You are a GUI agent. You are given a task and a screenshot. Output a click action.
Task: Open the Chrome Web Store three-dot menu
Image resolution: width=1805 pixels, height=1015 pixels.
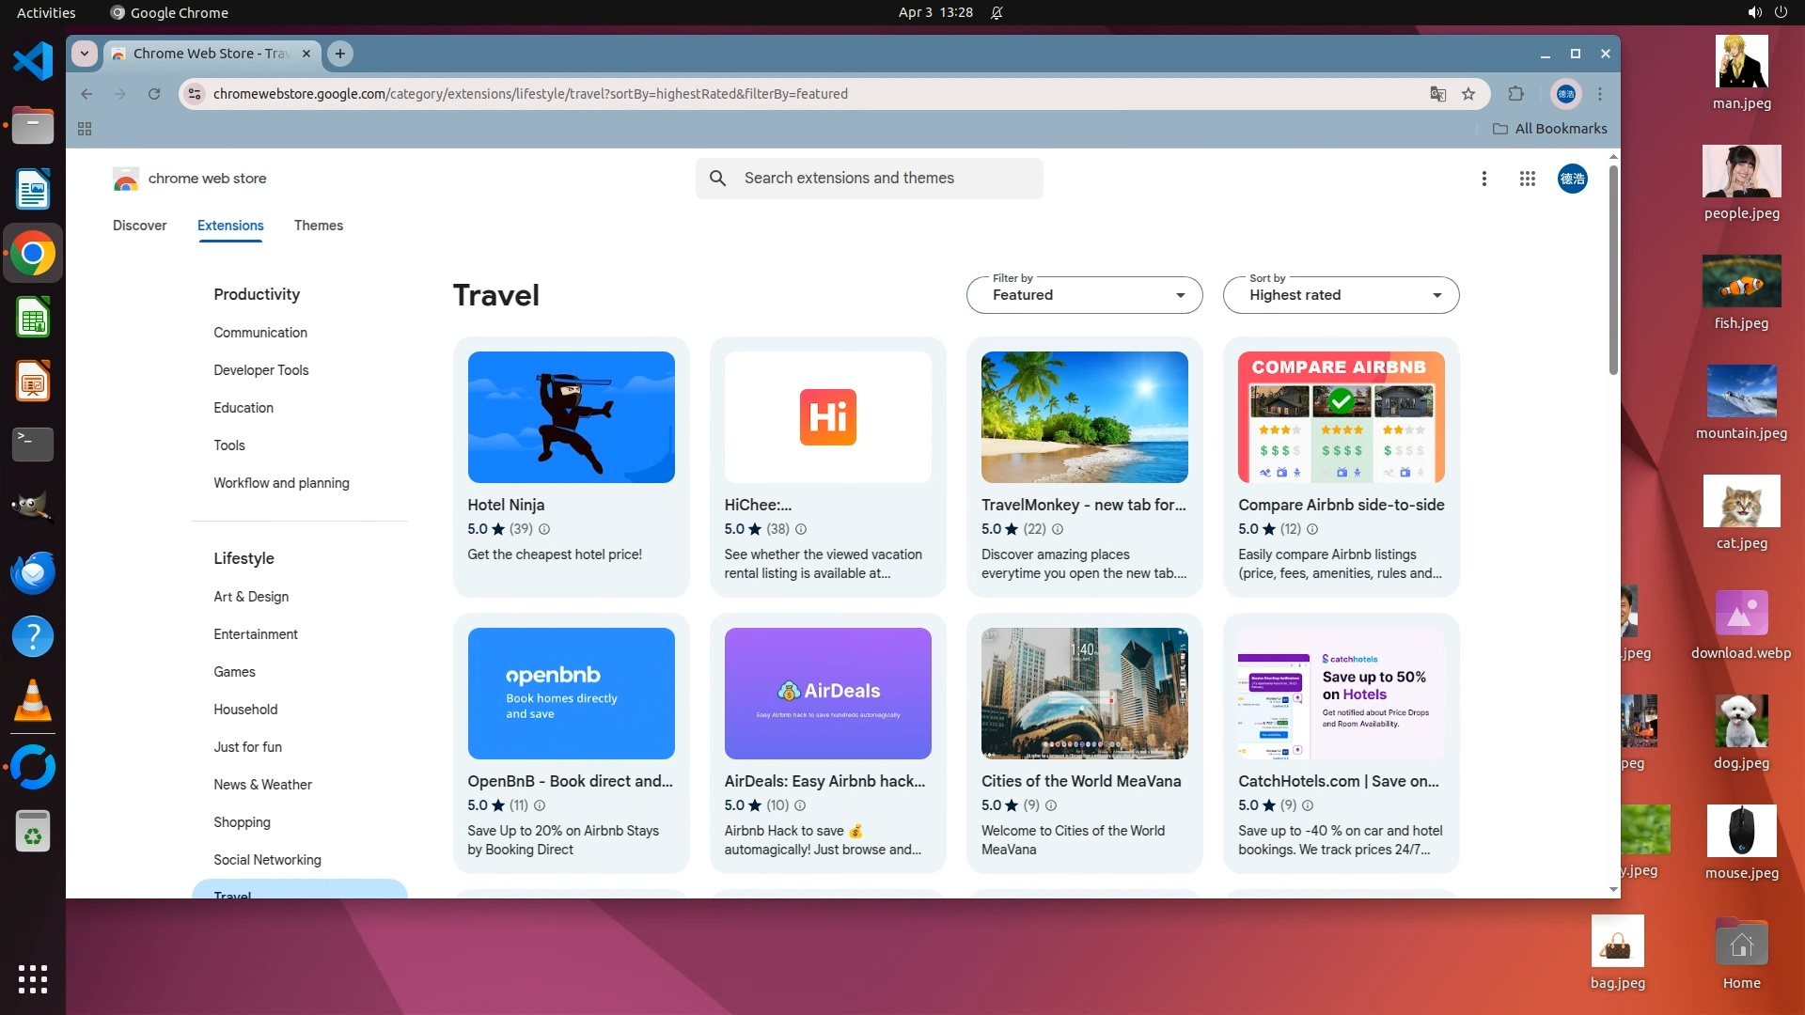pyautogui.click(x=1483, y=179)
